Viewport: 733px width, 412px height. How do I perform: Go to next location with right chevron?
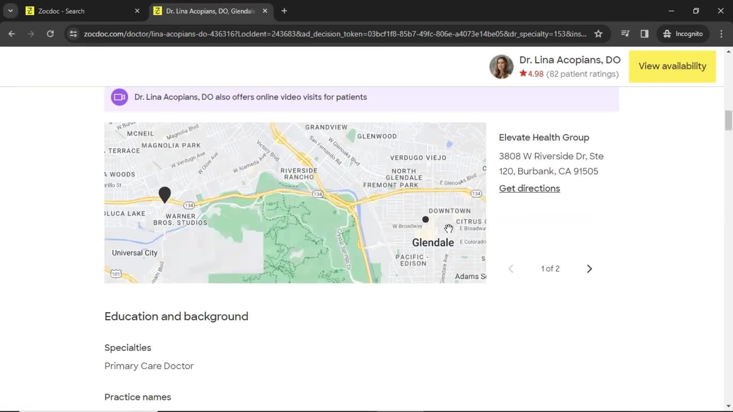(x=589, y=269)
